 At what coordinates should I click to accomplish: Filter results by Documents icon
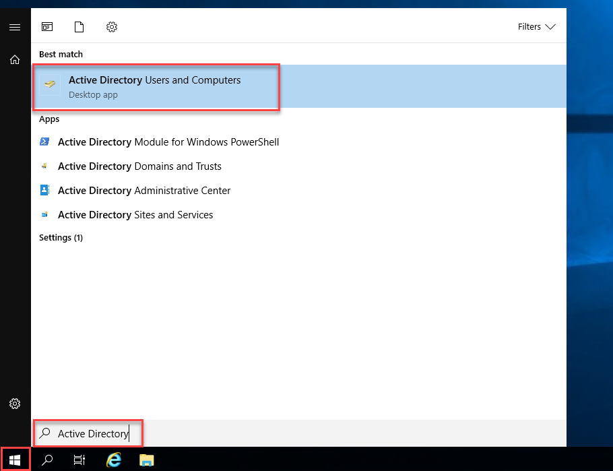[x=79, y=26]
